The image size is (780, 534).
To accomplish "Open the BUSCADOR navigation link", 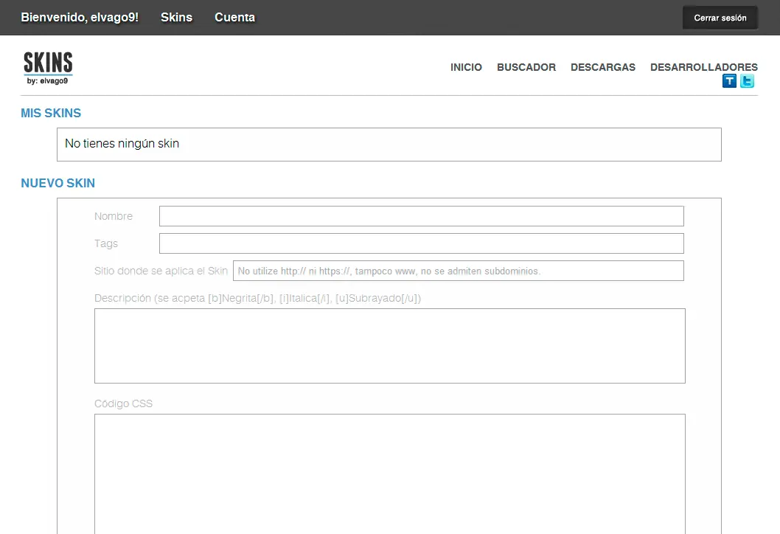I will (x=526, y=67).
